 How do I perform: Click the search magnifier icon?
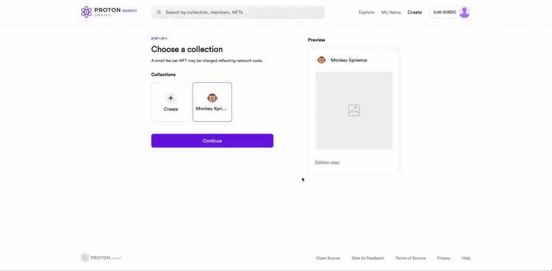pyautogui.click(x=159, y=13)
